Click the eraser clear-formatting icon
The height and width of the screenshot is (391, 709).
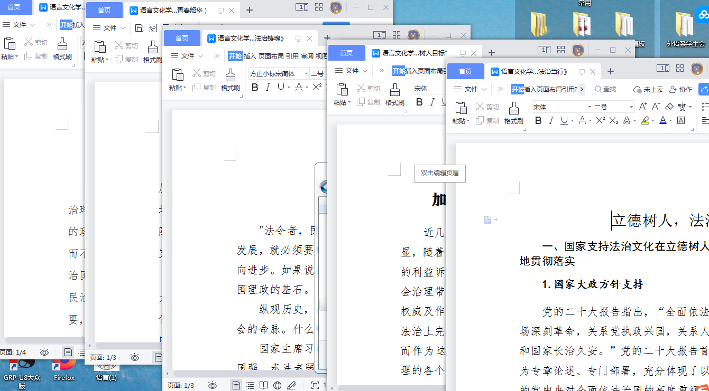[669, 107]
